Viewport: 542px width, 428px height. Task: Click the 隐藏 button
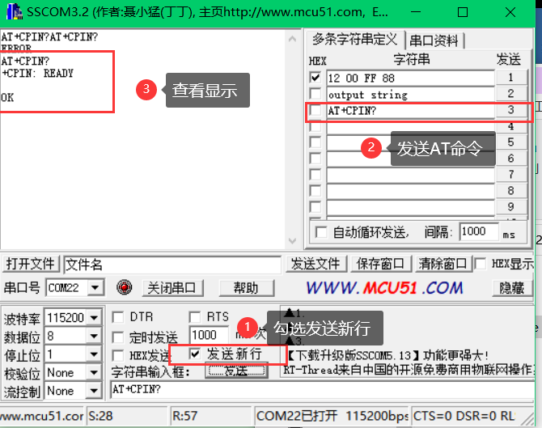point(512,288)
